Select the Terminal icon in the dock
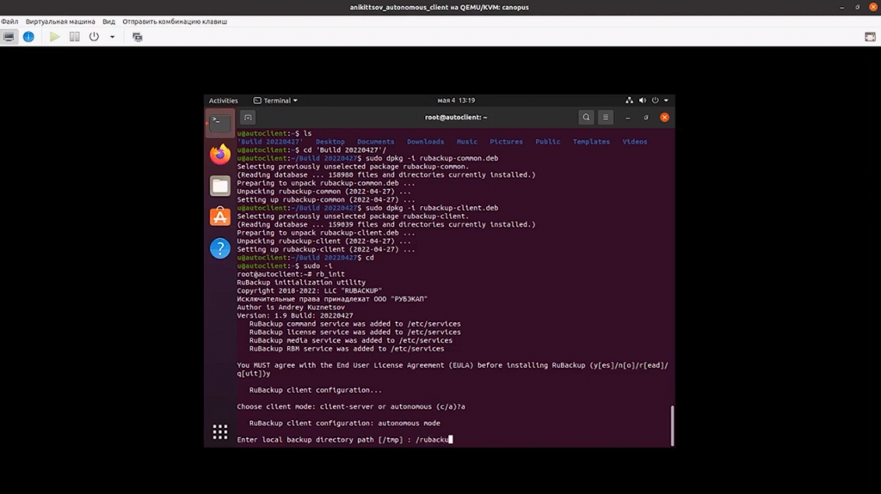Viewport: 881px width, 494px height. pyautogui.click(x=219, y=123)
